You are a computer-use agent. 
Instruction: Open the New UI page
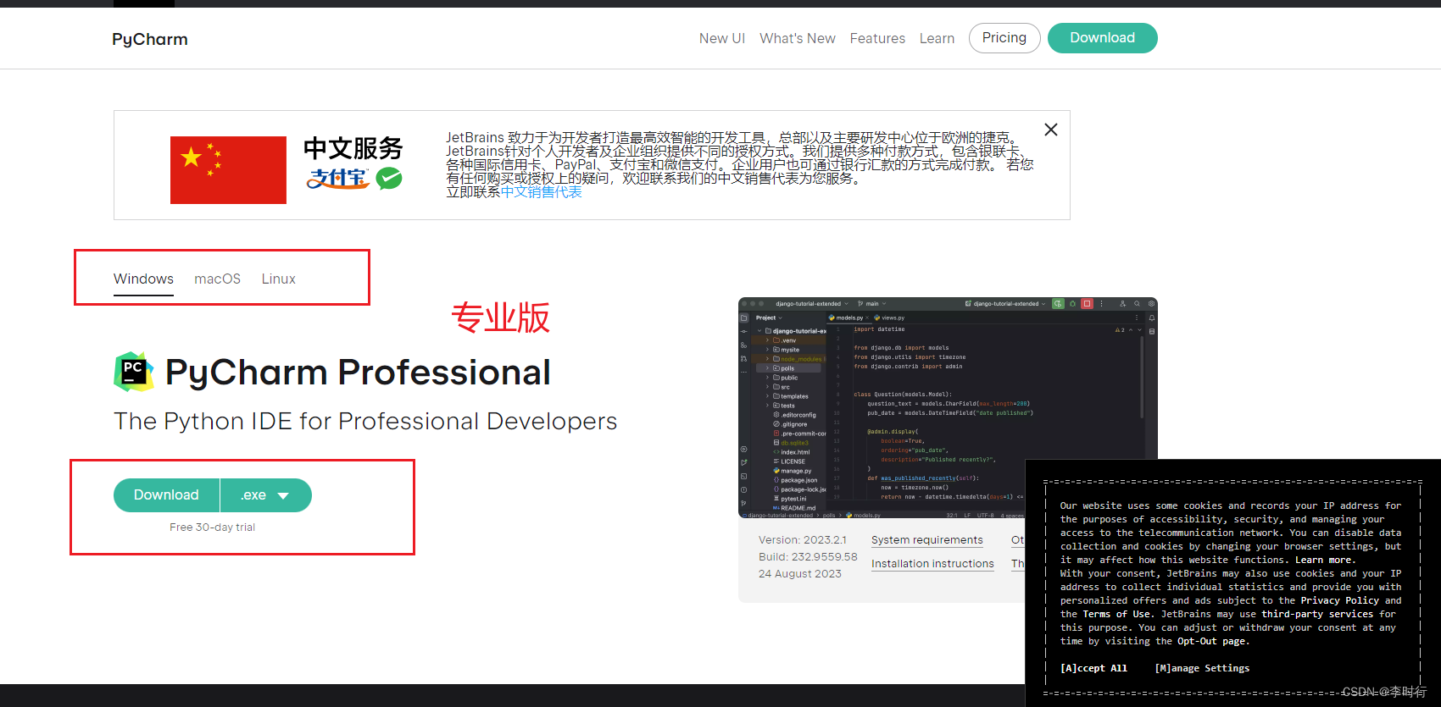[x=722, y=38]
